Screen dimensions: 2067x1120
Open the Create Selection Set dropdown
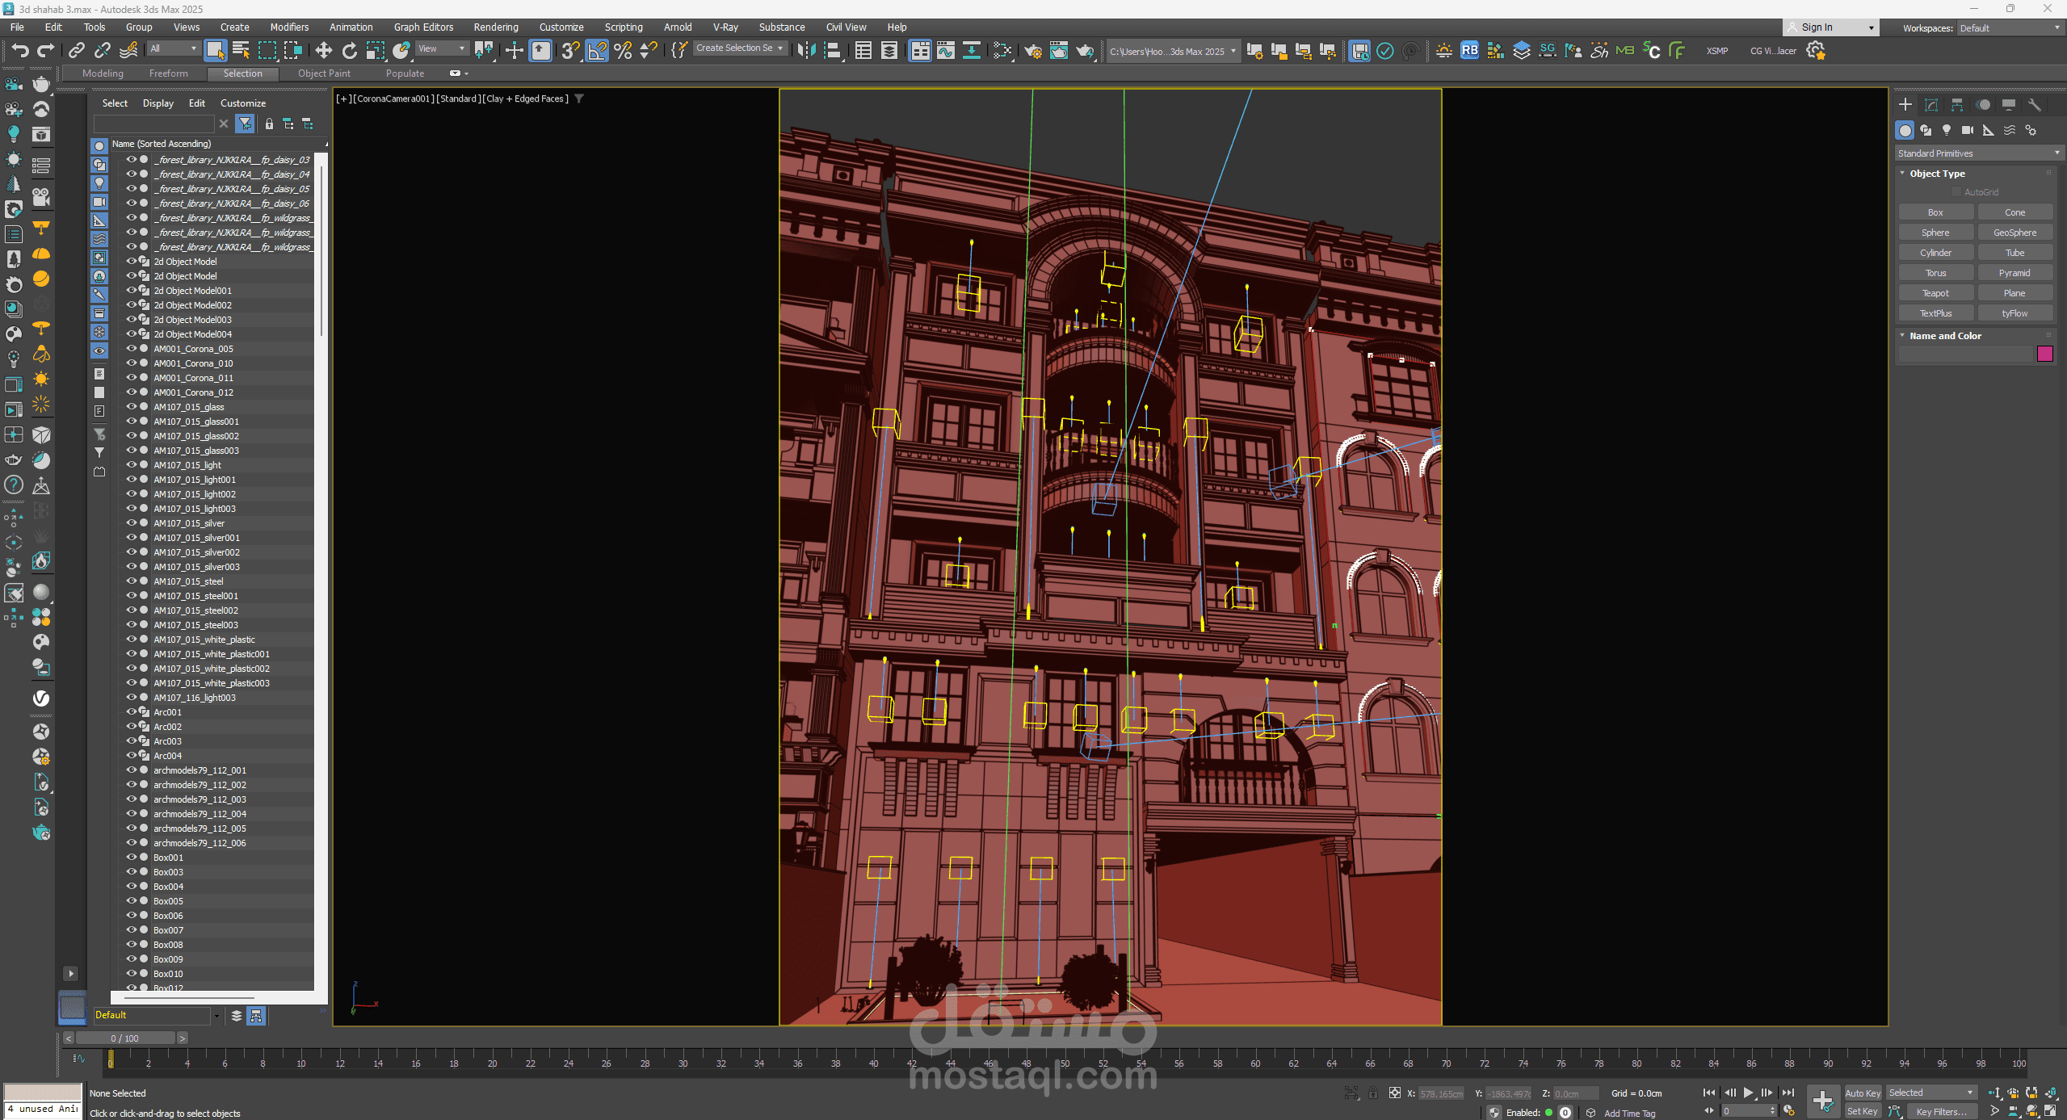[x=739, y=48]
